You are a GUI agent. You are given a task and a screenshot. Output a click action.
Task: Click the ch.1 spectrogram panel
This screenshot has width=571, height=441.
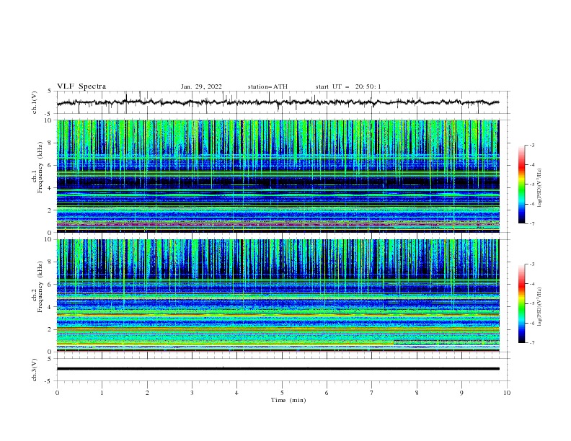[x=278, y=176]
